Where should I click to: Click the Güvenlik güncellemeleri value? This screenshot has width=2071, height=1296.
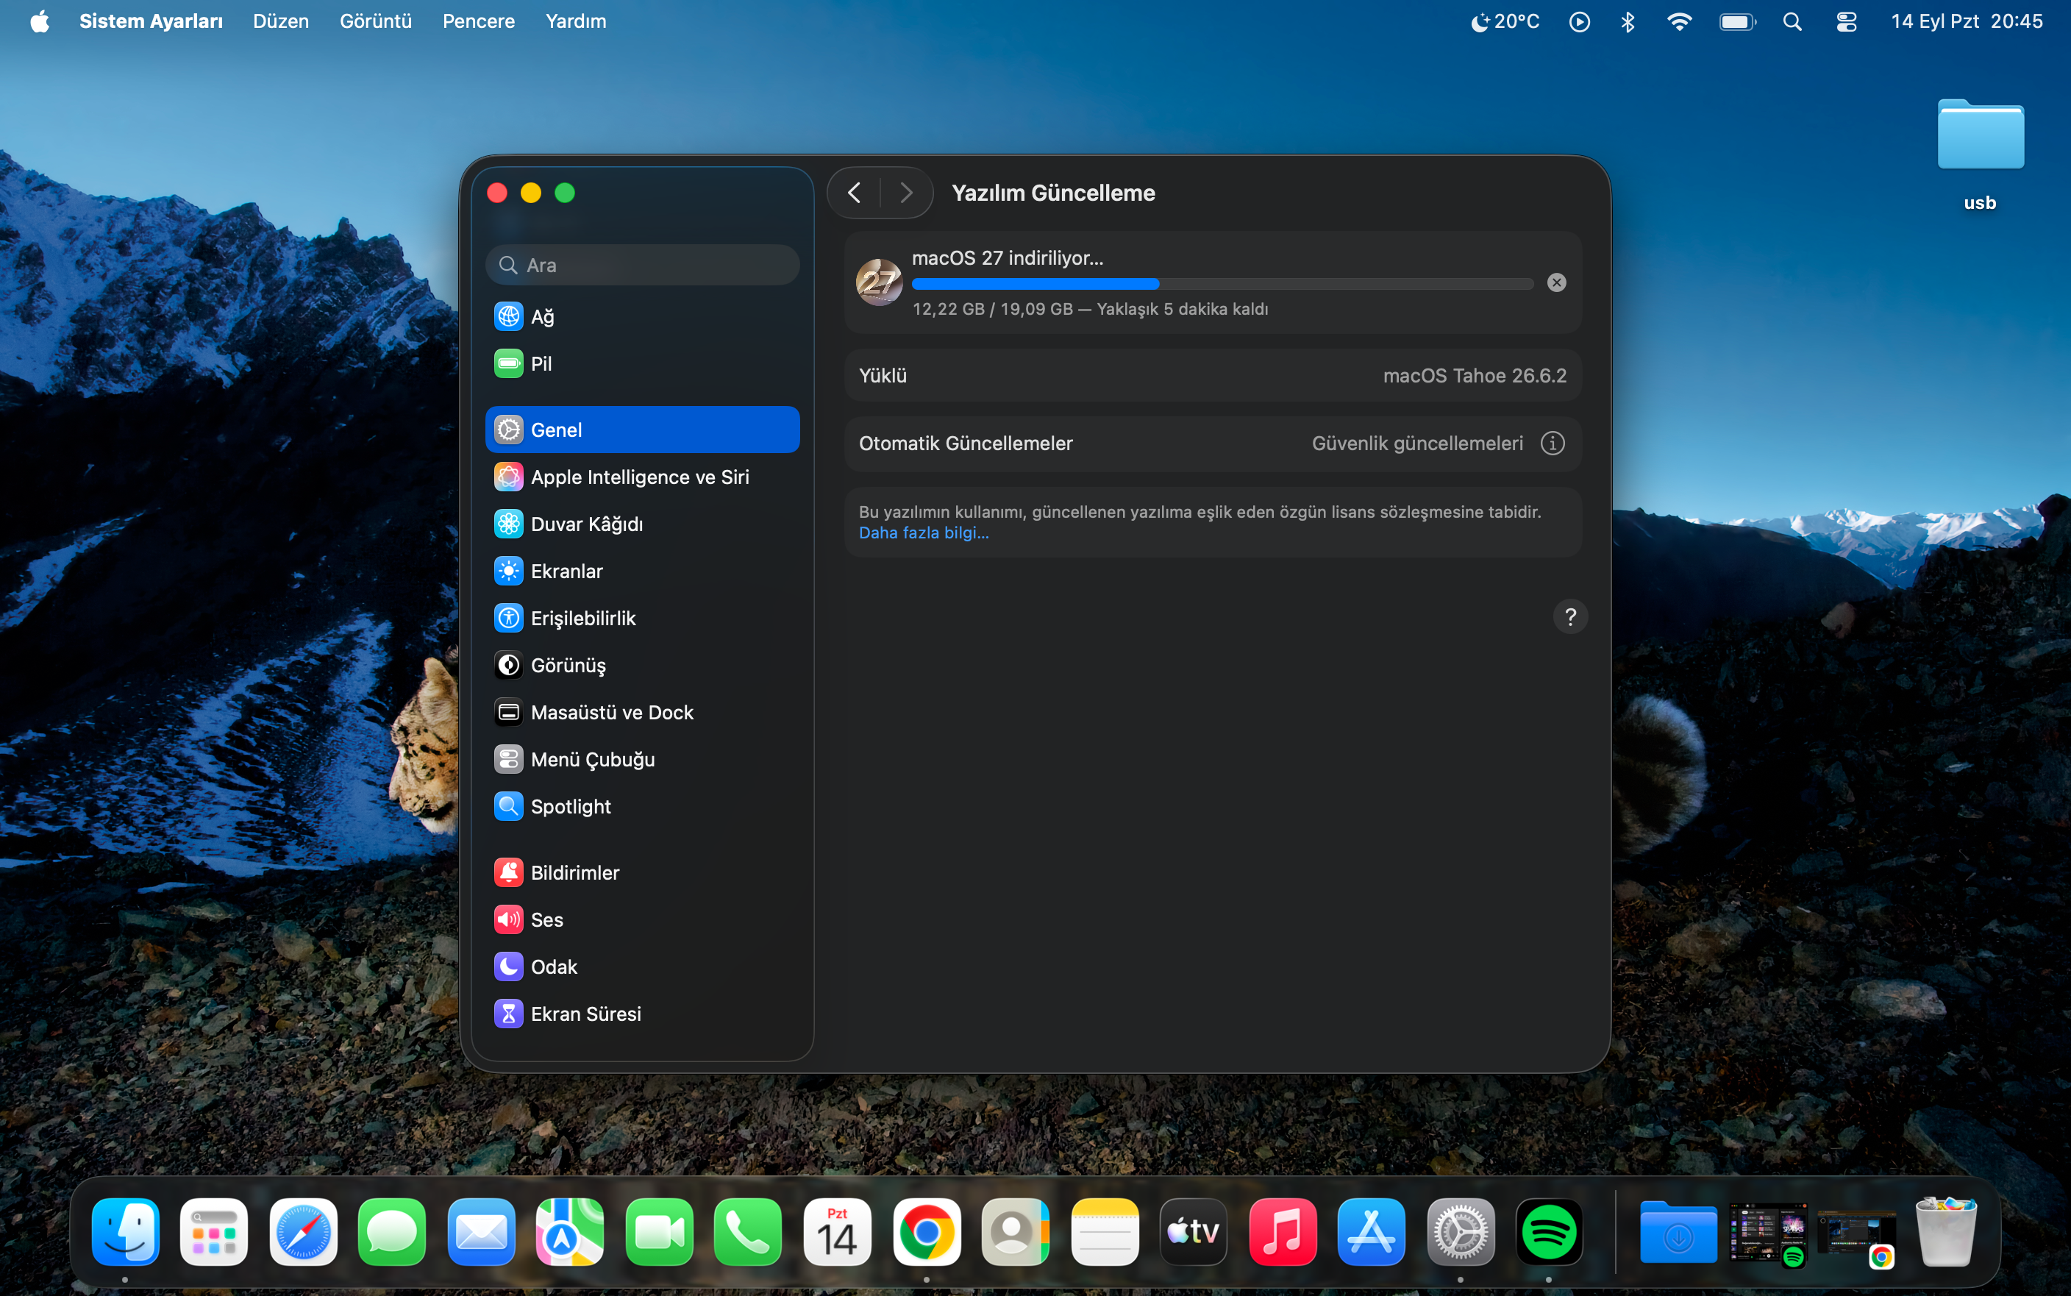1417,443
